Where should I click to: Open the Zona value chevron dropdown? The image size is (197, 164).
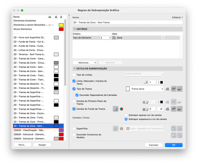(163, 38)
